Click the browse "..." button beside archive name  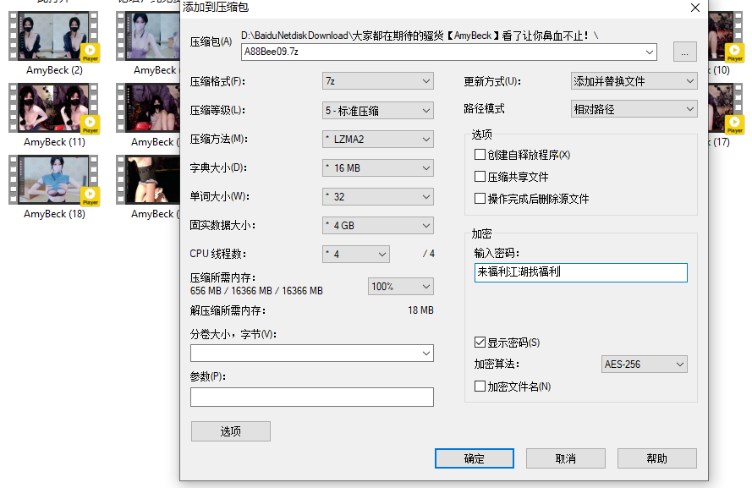coord(684,52)
